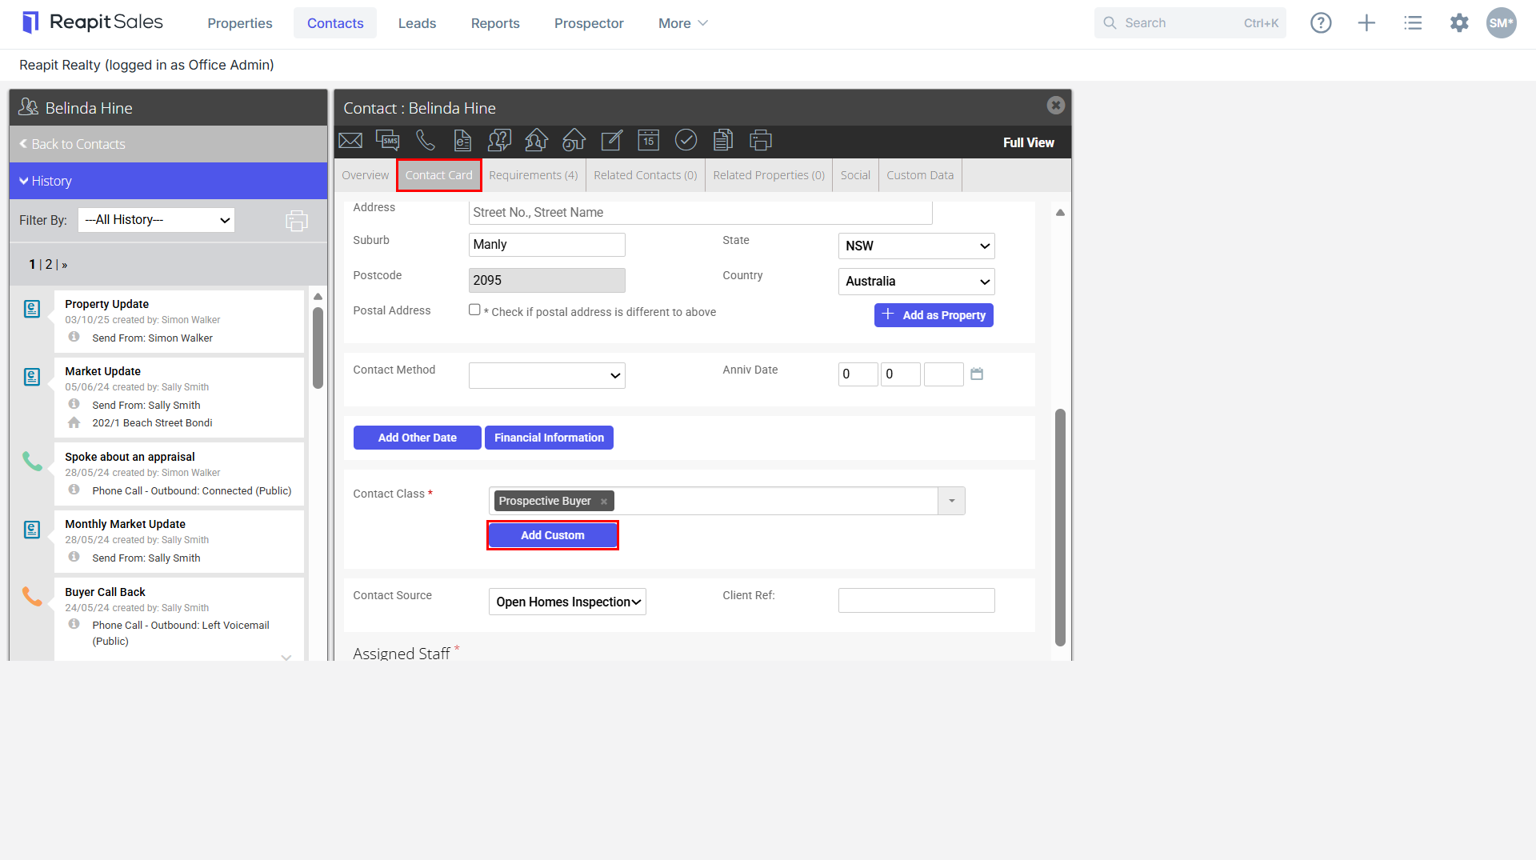Open the SMS message icon
This screenshot has width=1536, height=864.
click(x=388, y=141)
